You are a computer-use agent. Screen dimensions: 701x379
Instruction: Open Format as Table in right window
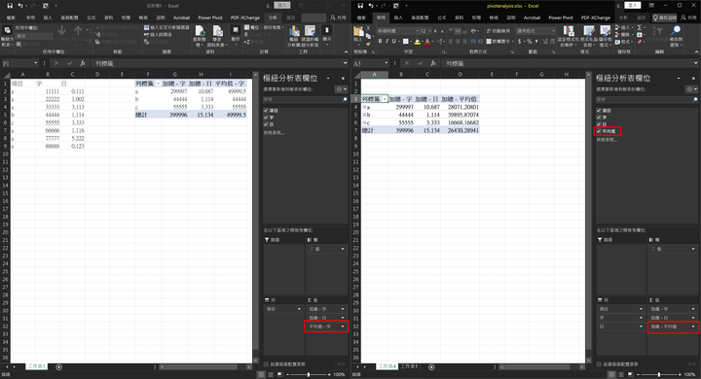(589, 36)
